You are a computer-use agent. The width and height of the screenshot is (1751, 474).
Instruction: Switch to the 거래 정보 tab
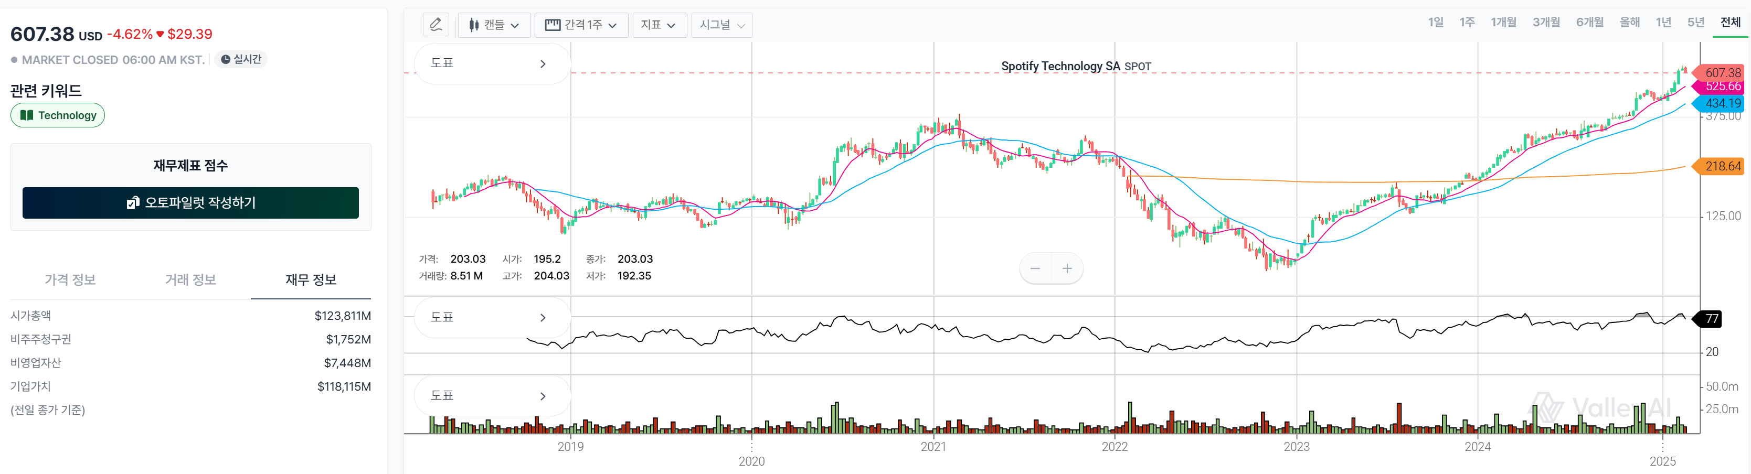point(190,280)
